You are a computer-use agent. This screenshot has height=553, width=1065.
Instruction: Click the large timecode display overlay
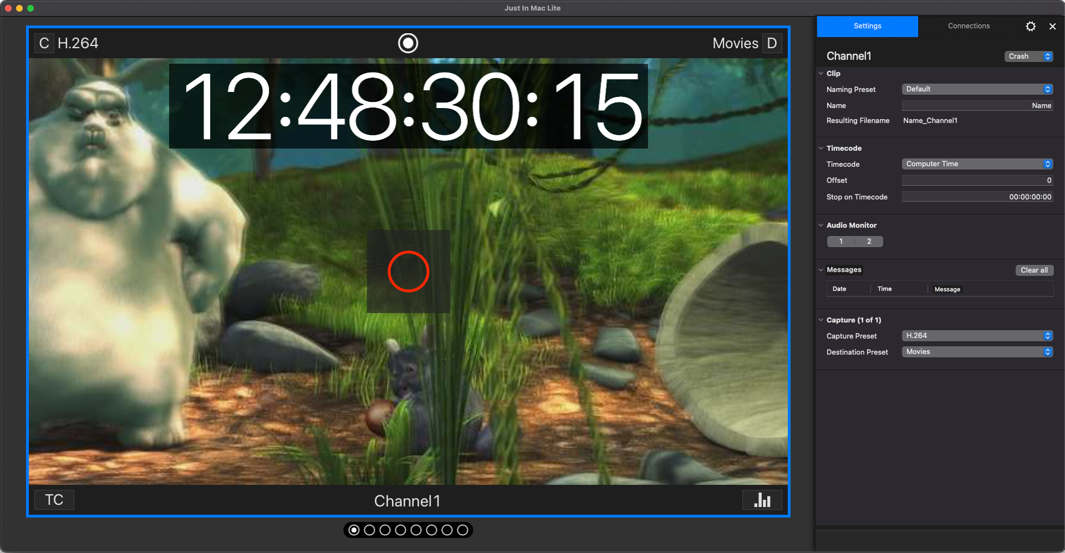[409, 106]
